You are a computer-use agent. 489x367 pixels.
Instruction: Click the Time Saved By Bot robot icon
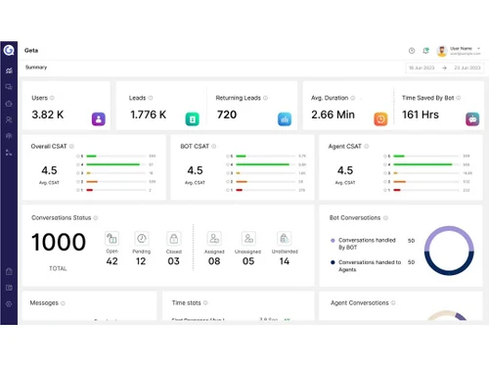point(472,119)
